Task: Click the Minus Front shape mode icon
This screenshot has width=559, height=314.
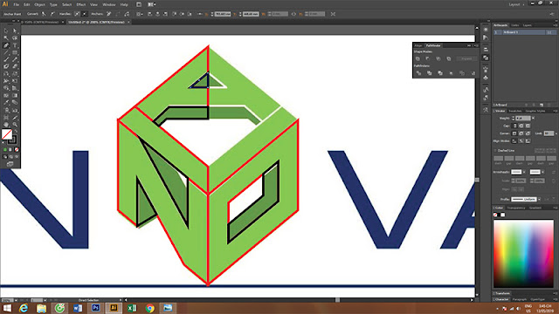Action: 428,58
